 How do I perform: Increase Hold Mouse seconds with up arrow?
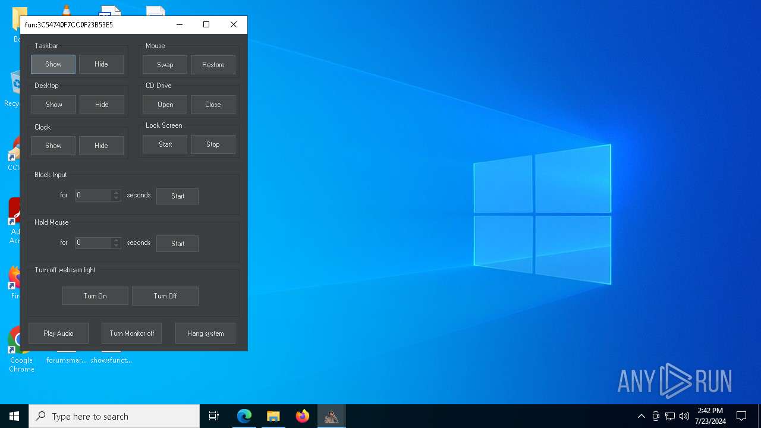click(117, 240)
